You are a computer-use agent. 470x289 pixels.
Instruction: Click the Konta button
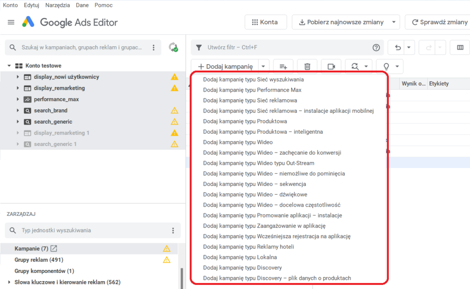(x=266, y=22)
